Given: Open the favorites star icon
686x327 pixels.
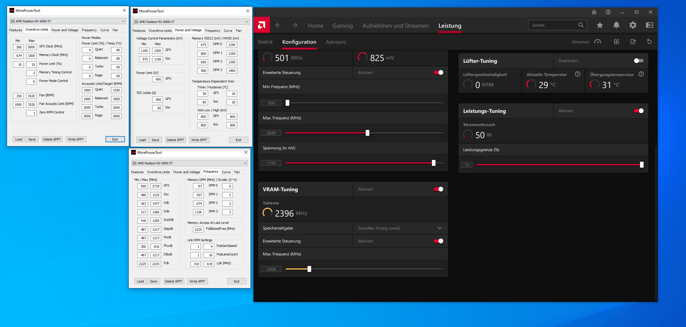Looking at the screenshot, I should click(600, 25).
